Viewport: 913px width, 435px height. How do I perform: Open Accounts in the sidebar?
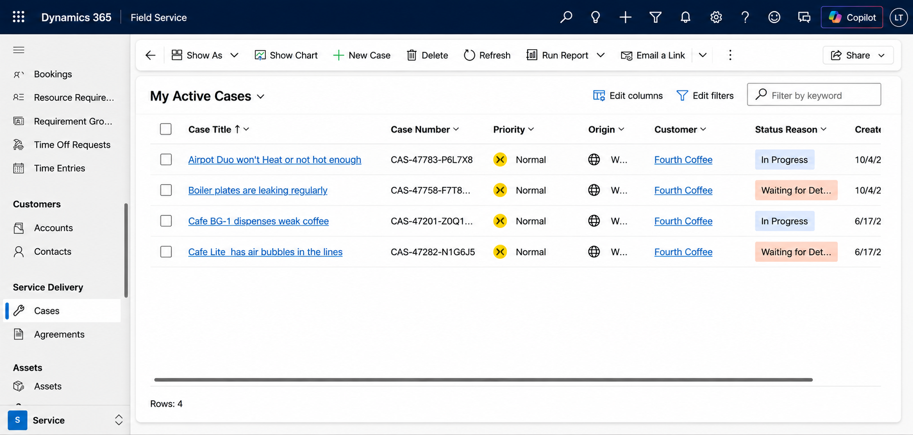click(x=53, y=228)
